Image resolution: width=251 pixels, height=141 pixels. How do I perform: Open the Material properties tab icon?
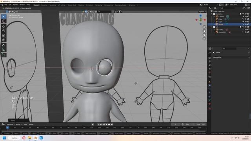[x=209, y=104]
